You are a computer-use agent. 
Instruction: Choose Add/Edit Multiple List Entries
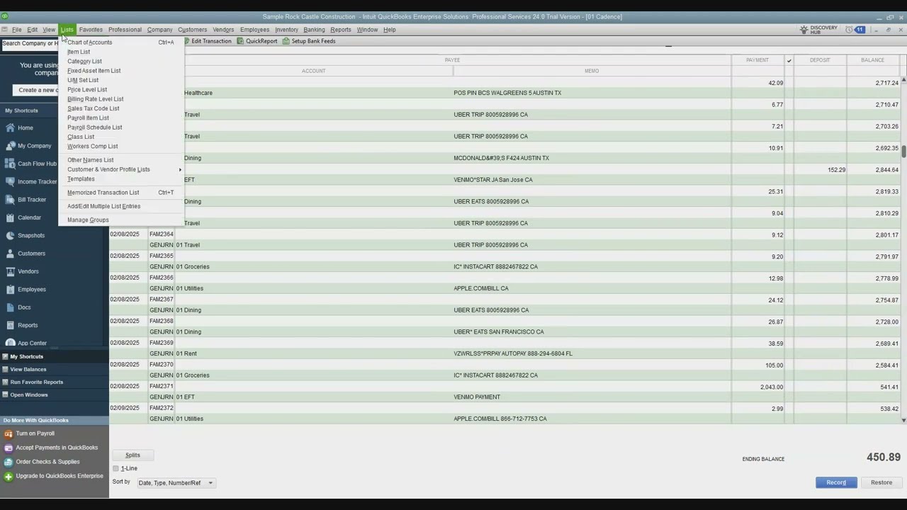[x=121, y=206]
